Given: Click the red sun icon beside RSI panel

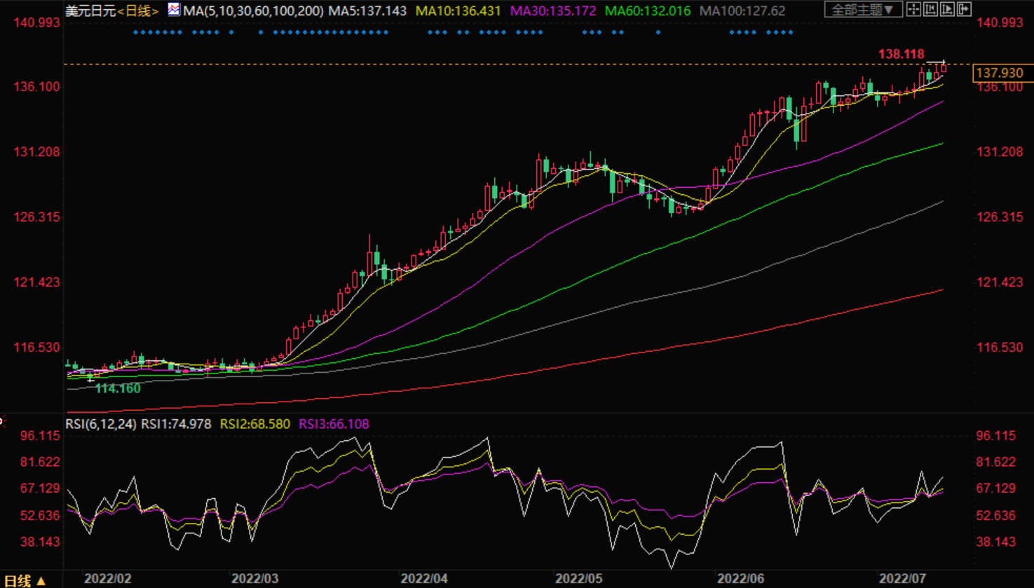Looking at the screenshot, I should (2, 421).
